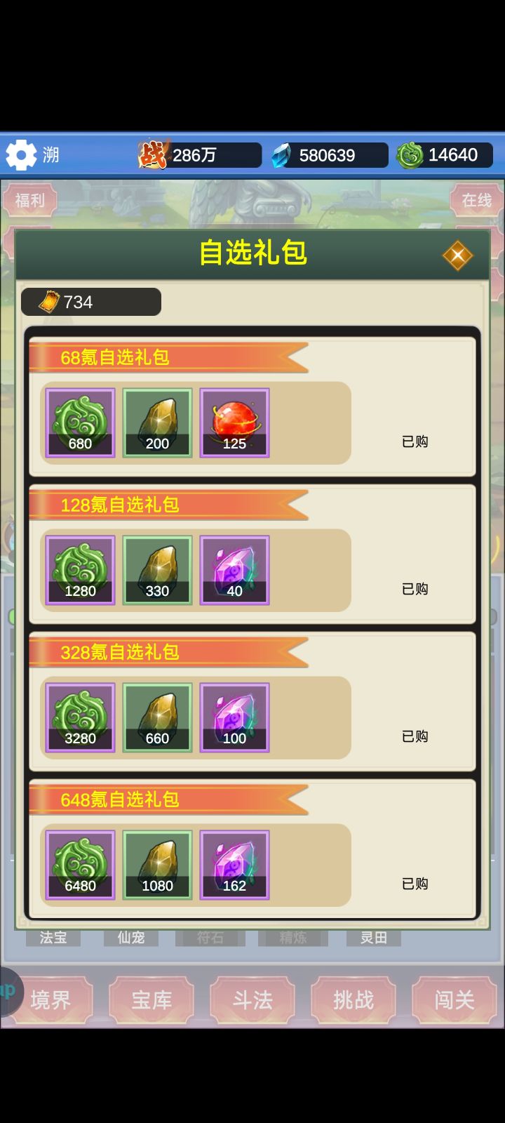Select the purple crystal item labeled 162

point(234,865)
